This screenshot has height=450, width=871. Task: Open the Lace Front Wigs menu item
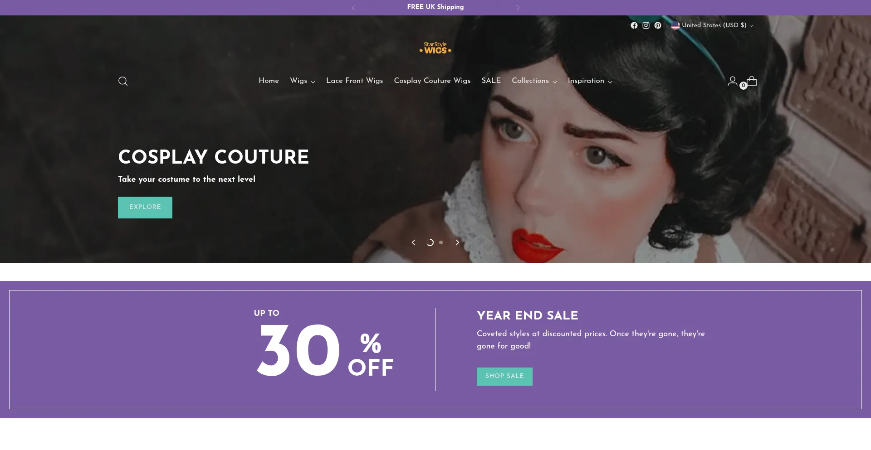point(355,81)
